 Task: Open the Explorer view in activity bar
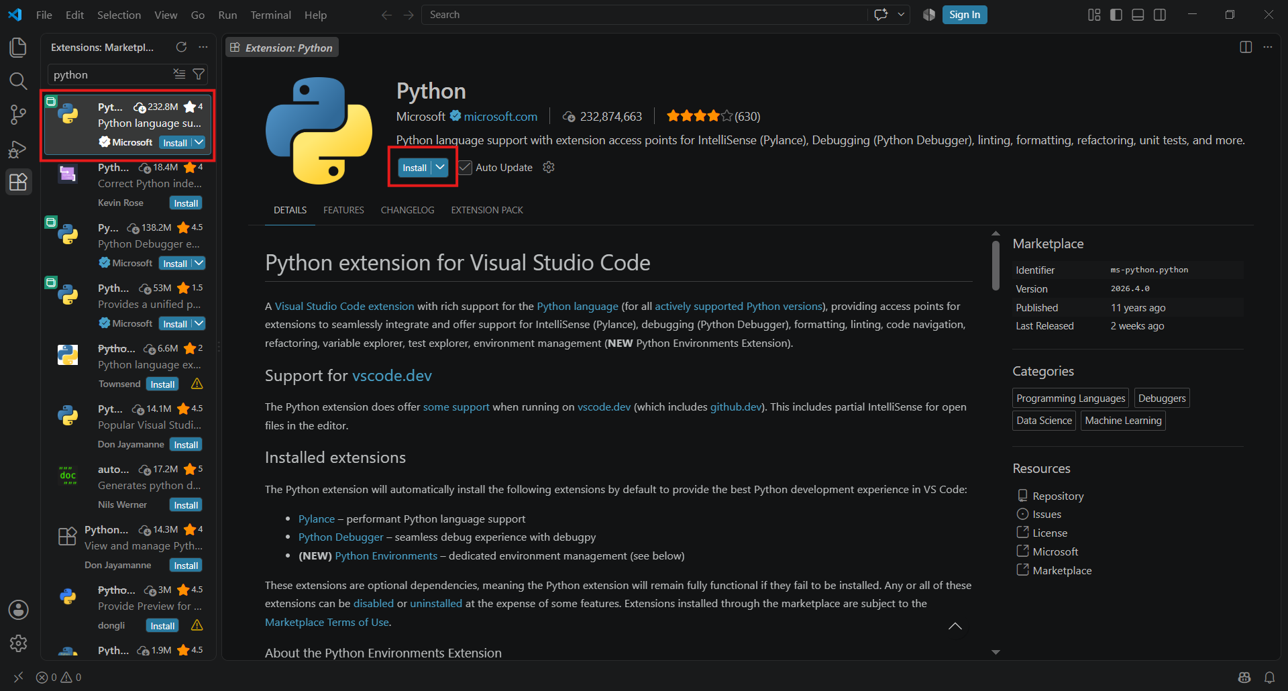click(x=18, y=47)
